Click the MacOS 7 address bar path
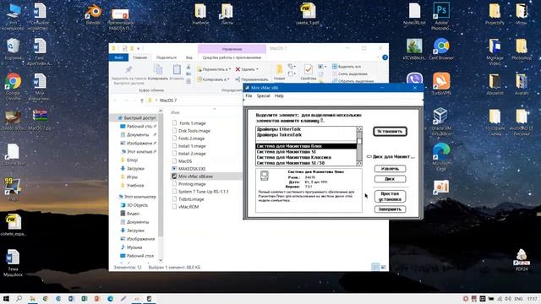Image resolution: width=541 pixels, height=304 pixels. click(168, 100)
